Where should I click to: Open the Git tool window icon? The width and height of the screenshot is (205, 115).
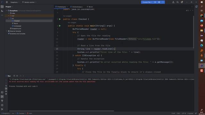(x=2, y=109)
